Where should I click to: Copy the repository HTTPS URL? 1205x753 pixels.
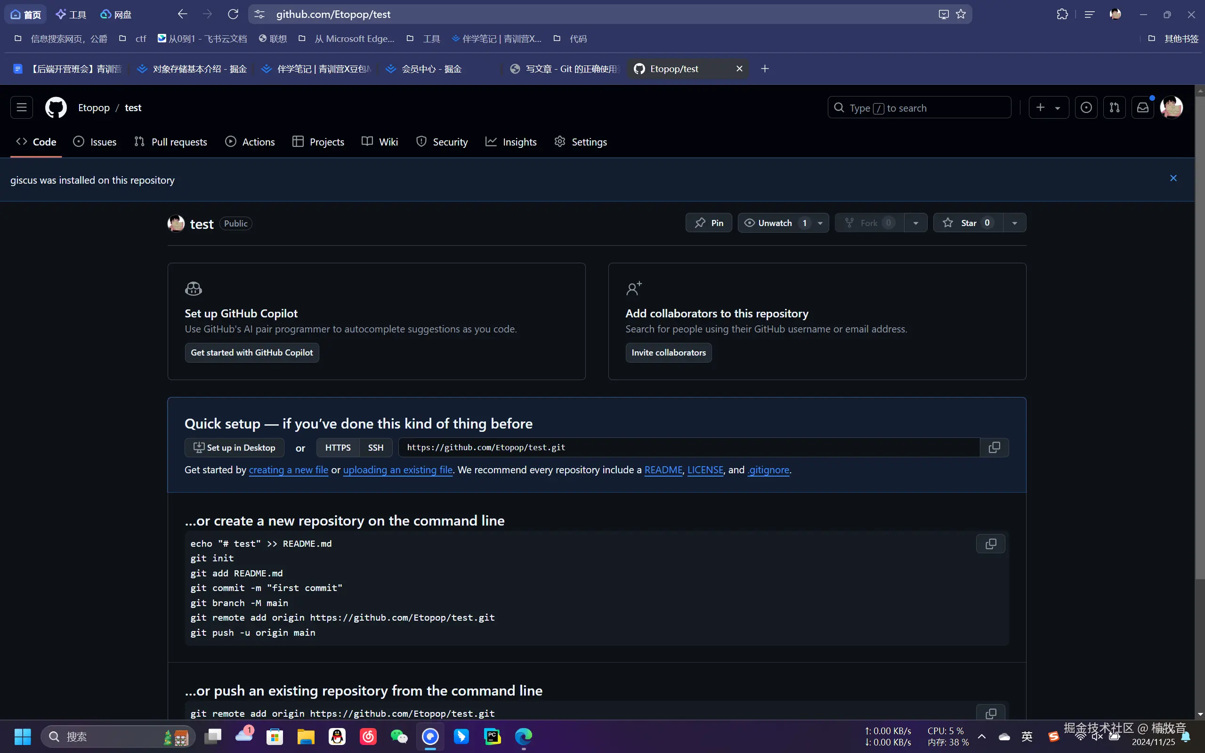pos(994,447)
